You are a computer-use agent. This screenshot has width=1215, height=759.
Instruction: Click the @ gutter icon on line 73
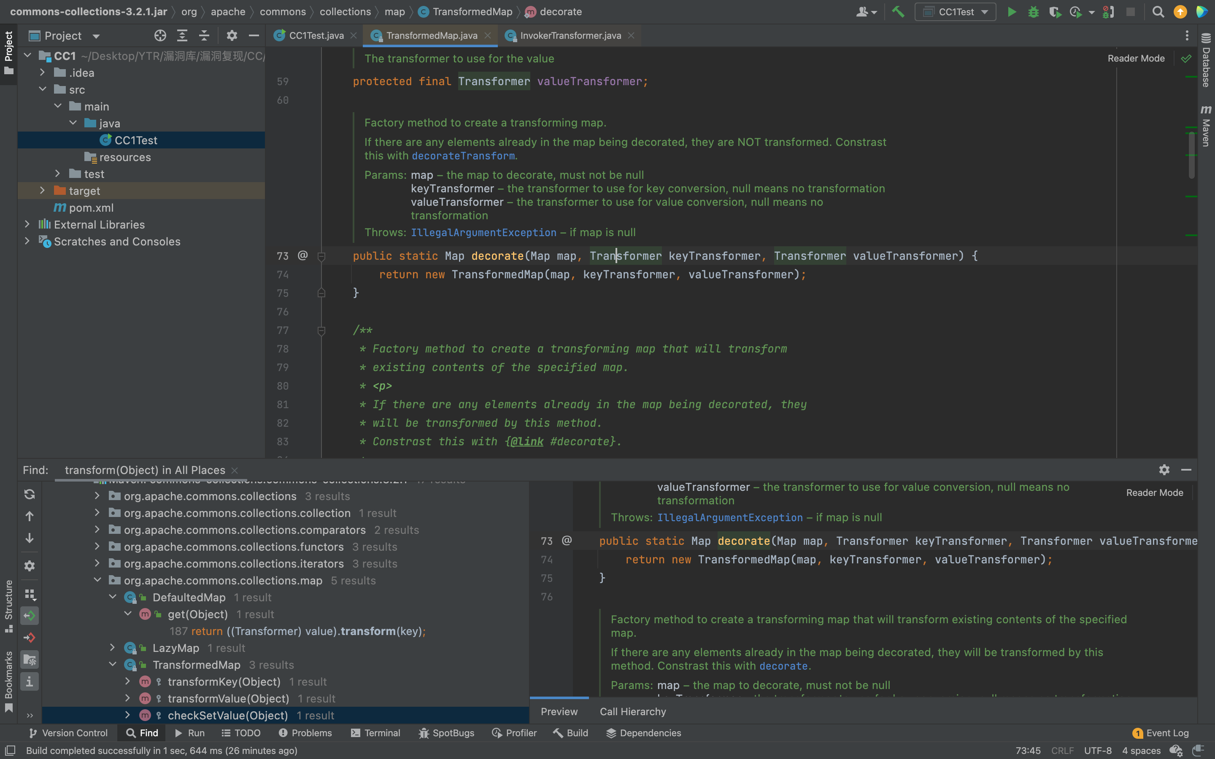(303, 256)
